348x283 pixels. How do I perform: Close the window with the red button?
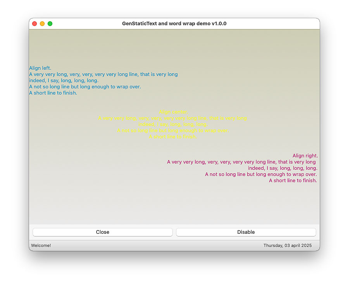click(x=34, y=24)
